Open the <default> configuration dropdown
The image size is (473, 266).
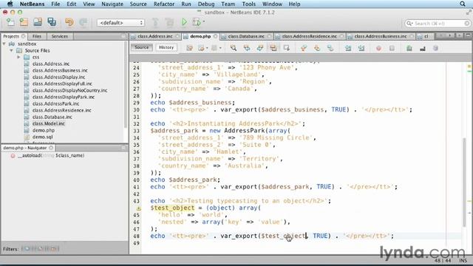[x=120, y=23]
